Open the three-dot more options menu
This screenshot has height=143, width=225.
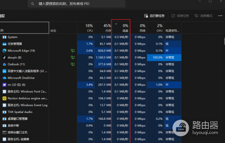tap(220, 16)
